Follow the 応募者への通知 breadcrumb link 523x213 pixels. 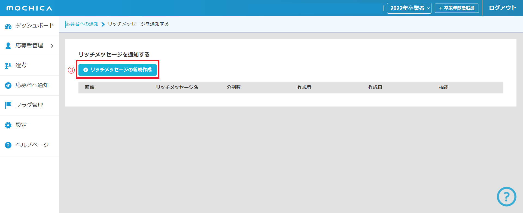[82, 24]
